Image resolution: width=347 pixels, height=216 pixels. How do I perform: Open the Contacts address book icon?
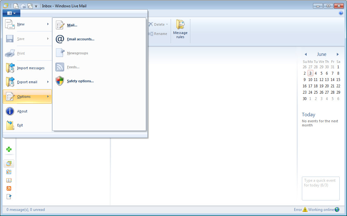(9, 180)
